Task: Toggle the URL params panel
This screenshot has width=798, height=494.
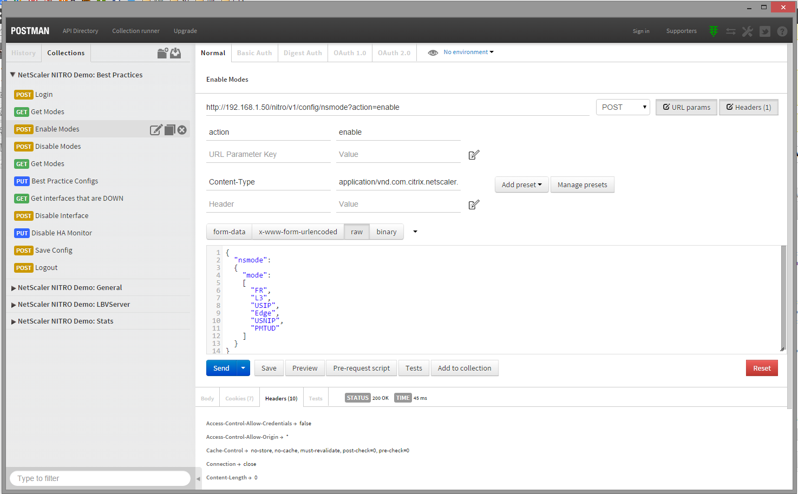Action: (686, 107)
